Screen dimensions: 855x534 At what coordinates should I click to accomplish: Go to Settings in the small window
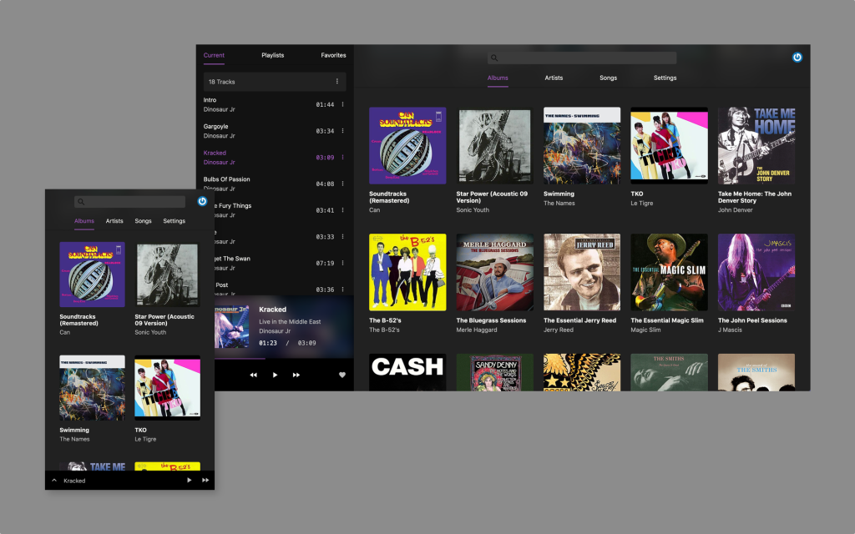(174, 221)
